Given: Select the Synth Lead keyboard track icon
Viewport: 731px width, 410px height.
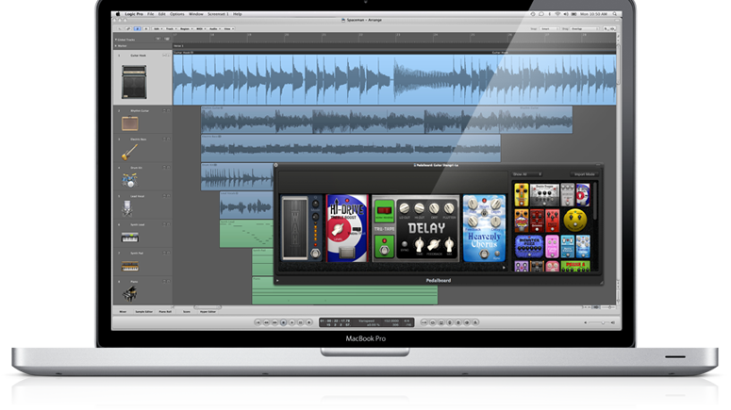Looking at the screenshot, I should click(129, 238).
